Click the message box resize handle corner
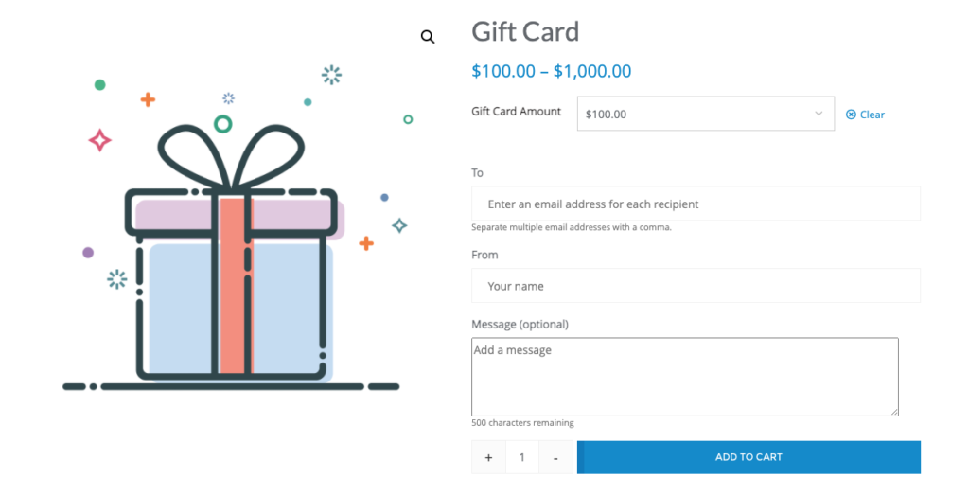Image resolution: width=969 pixels, height=496 pixels. pyautogui.click(x=893, y=411)
